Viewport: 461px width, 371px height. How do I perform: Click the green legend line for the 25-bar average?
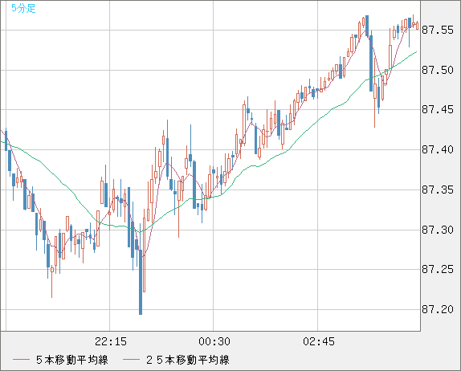coord(132,360)
